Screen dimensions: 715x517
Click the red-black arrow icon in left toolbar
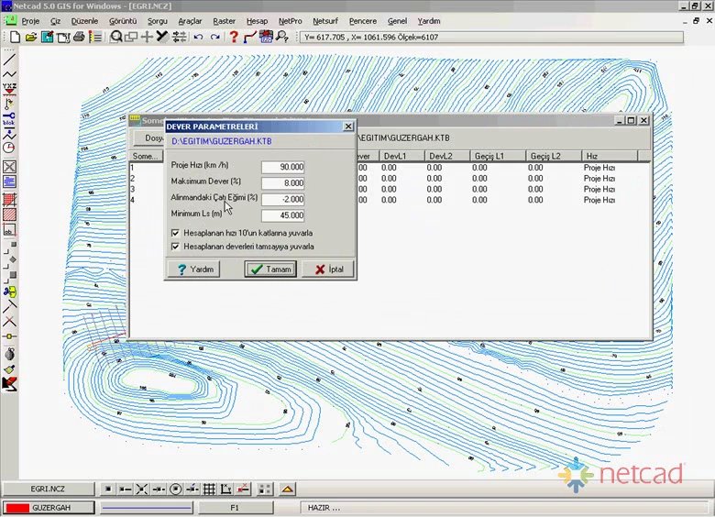click(x=9, y=384)
